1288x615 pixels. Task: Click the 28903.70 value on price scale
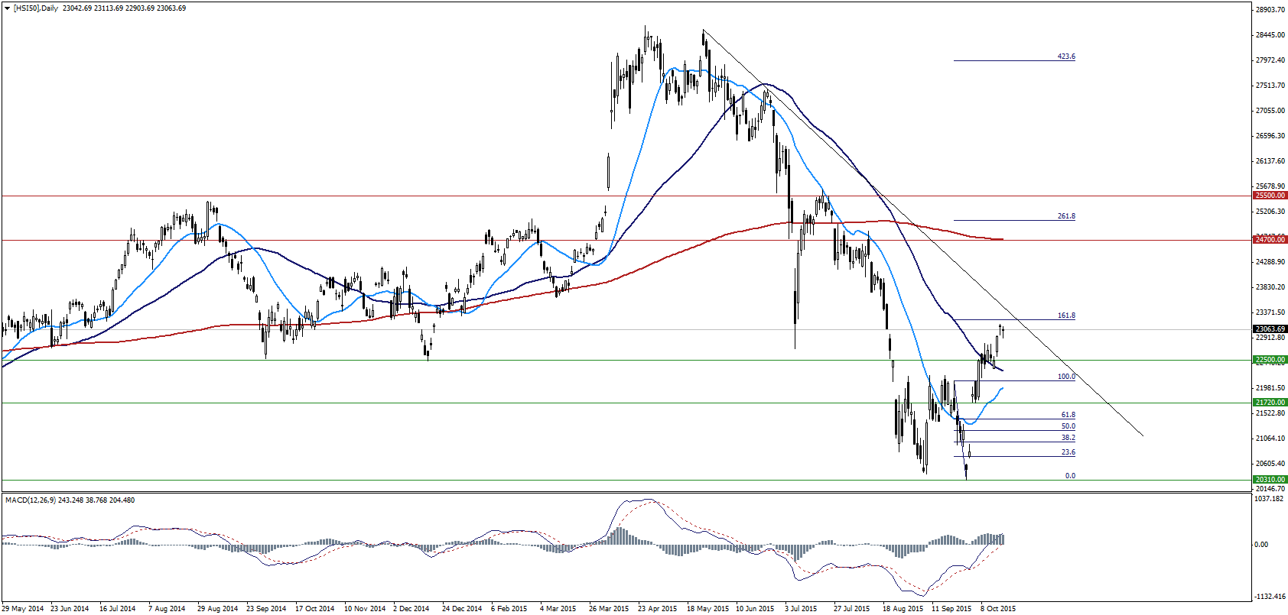[x=1270, y=10]
